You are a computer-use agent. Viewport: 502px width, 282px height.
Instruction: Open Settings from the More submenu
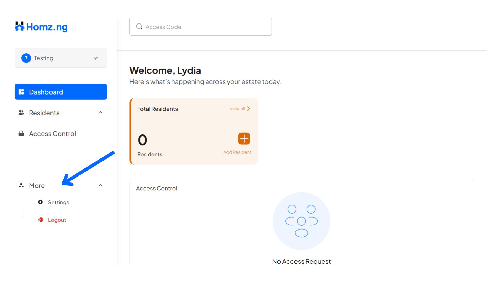point(59,202)
